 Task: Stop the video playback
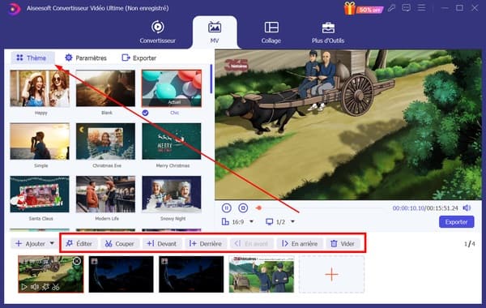(243, 207)
